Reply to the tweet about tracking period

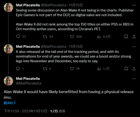[18, 69]
